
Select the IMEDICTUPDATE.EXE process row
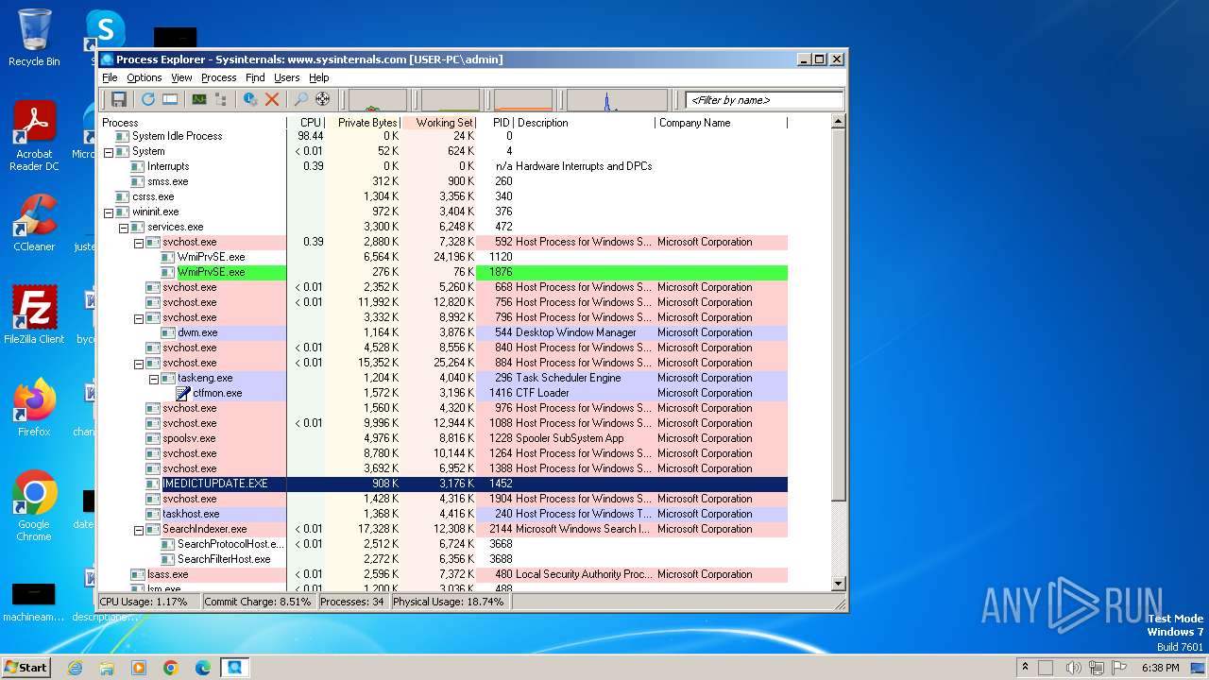(x=443, y=484)
